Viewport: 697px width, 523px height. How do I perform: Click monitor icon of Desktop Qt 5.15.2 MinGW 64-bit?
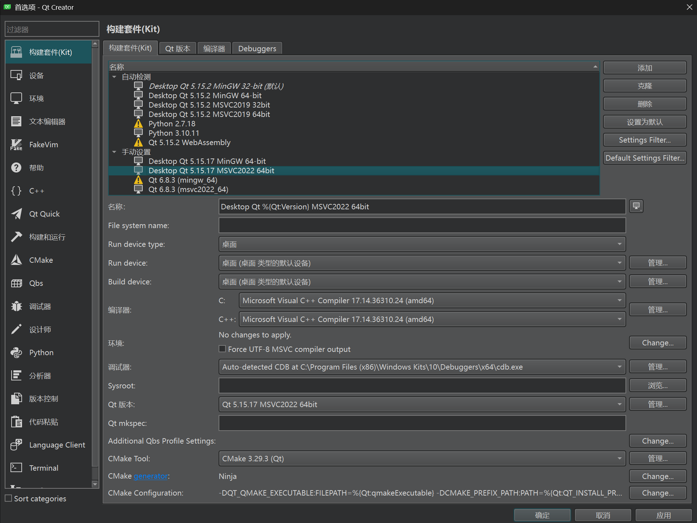[138, 95]
